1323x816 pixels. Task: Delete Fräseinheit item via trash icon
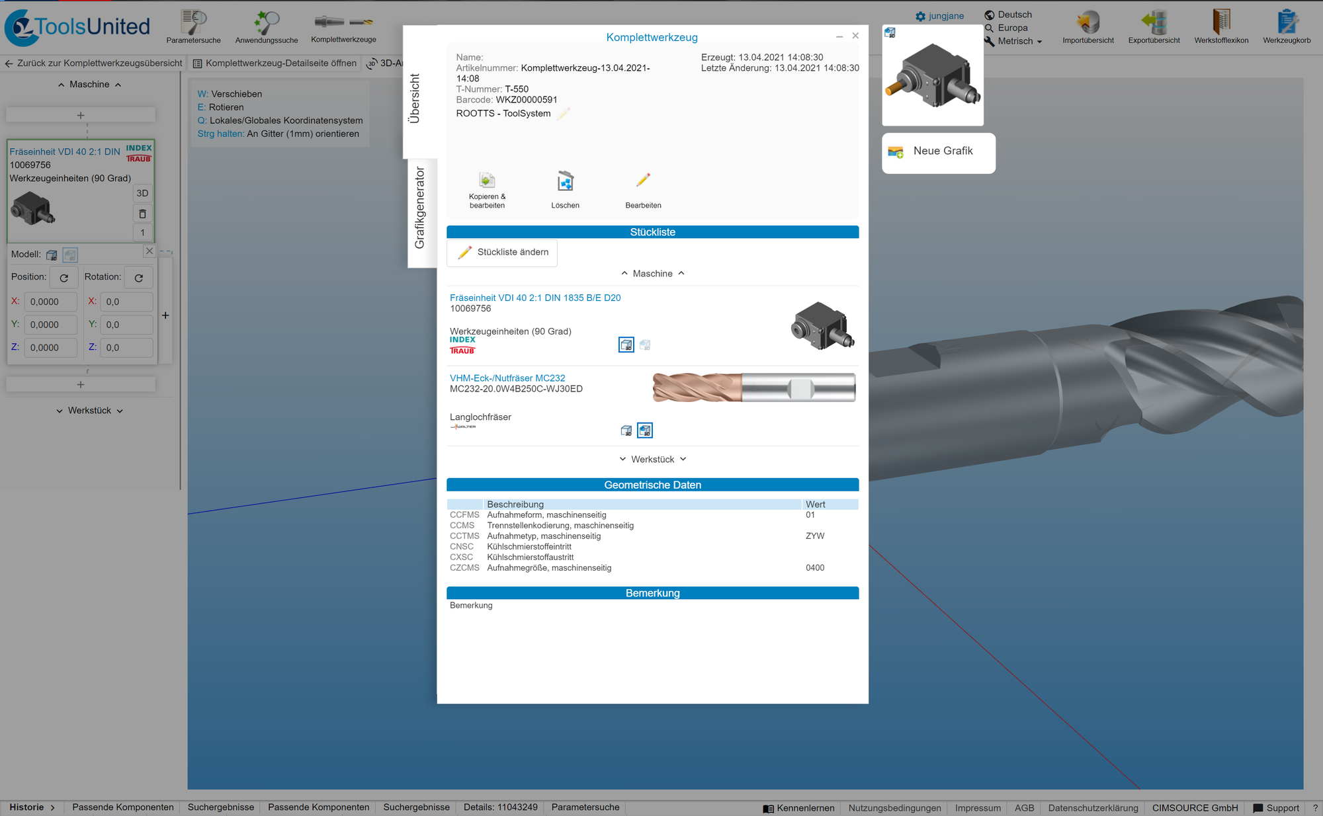tap(142, 214)
